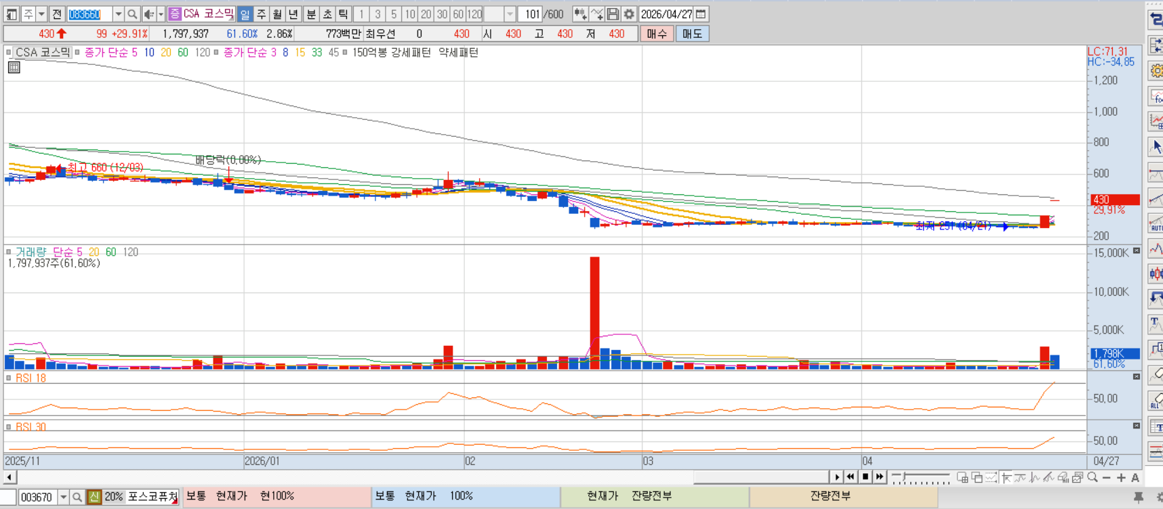
Task: Select the weekly (주) period button
Action: 261,14
